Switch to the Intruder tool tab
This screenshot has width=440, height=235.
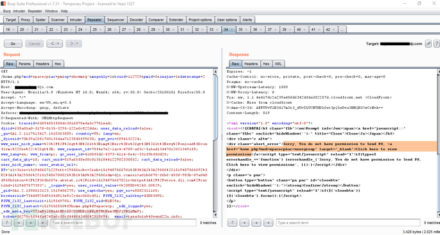(76, 20)
